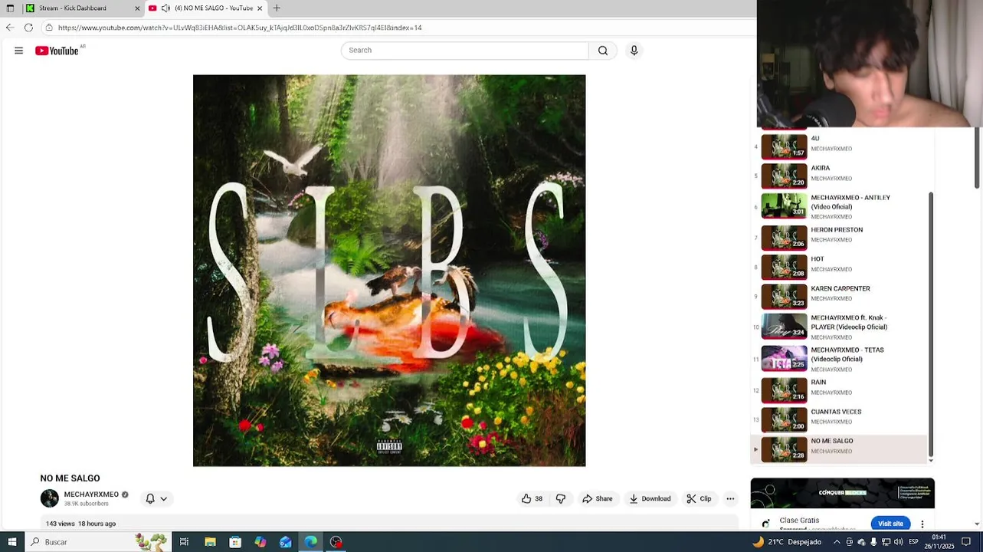Open clock and date 01:41 calendar
This screenshot has width=983, height=552.
[x=939, y=542]
